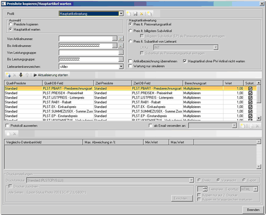This screenshot has width=266, height=215.
Task: Search for Von Artikelnummer with the magnifier icon
Action: click(x=121, y=38)
